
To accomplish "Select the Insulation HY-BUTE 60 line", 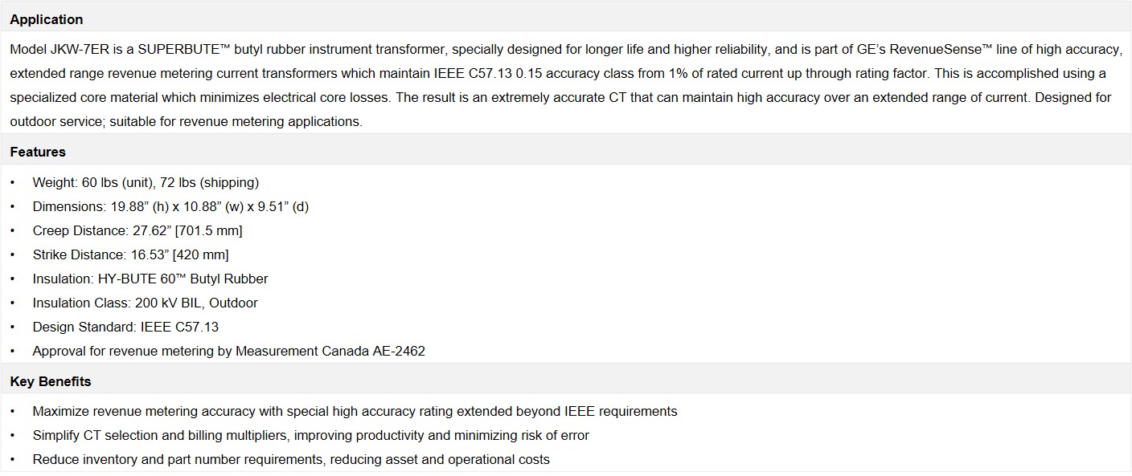I will click(150, 279).
